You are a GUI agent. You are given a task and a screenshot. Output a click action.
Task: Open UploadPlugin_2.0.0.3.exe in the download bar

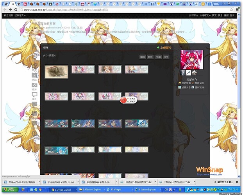pyautogui.click(x=98, y=182)
